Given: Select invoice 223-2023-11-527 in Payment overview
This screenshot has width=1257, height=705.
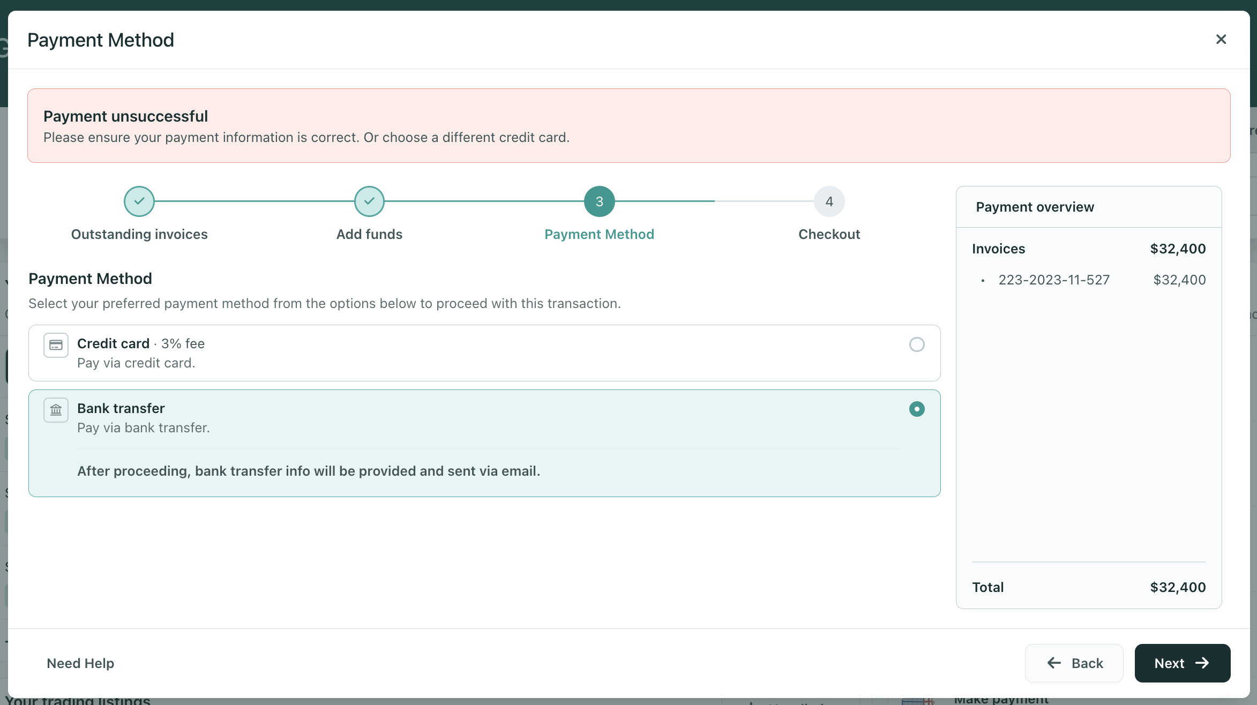Looking at the screenshot, I should pos(1053,279).
